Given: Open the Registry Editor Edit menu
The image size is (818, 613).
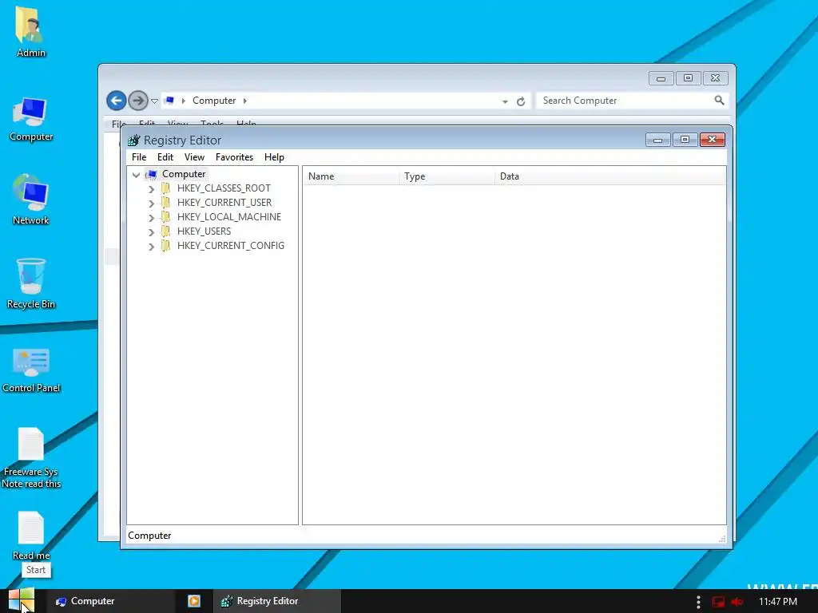Looking at the screenshot, I should tap(165, 157).
